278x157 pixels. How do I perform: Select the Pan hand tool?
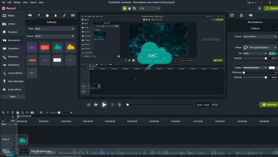click(x=130, y=8)
